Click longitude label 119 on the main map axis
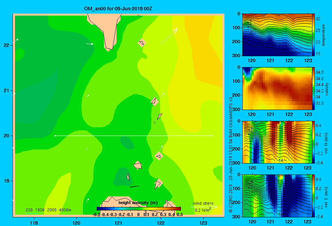 [x=34, y=223]
